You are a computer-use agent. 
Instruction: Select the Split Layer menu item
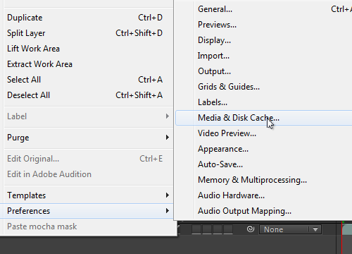(87, 33)
